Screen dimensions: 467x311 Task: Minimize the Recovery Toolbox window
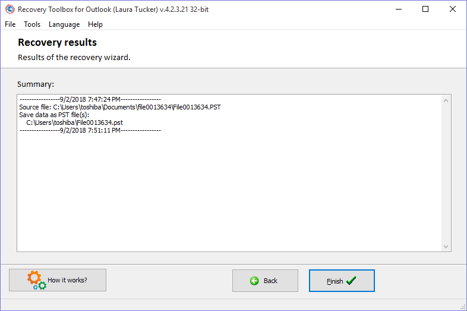click(399, 10)
